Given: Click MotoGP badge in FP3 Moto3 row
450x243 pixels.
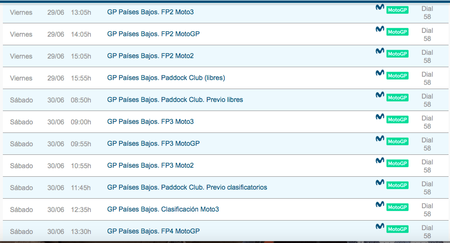Looking at the screenshot, I should 397,120.
